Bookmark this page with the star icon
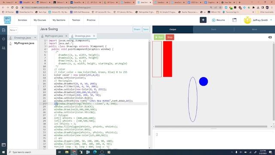Viewport: 275px width, 155px height. coord(220,8)
